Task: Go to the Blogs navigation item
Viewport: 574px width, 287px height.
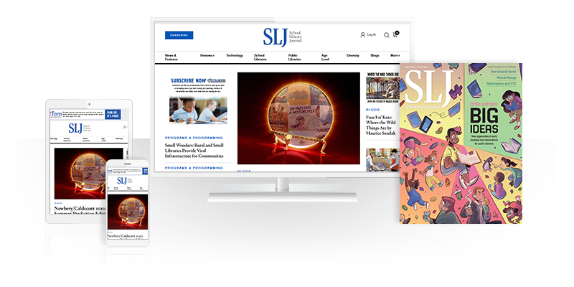Action: 375,55
